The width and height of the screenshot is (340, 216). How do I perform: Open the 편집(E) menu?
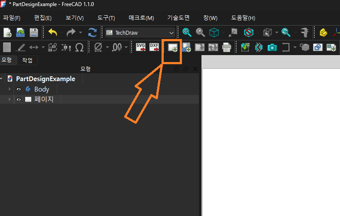43,18
